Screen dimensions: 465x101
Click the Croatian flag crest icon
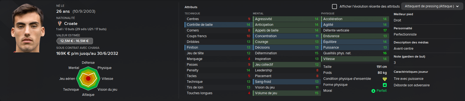[x=60, y=24]
